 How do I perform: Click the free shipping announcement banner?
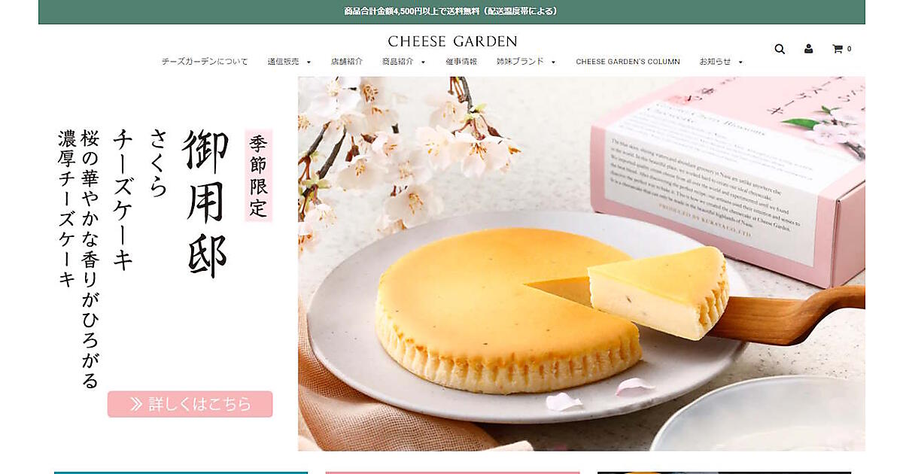pos(451,11)
